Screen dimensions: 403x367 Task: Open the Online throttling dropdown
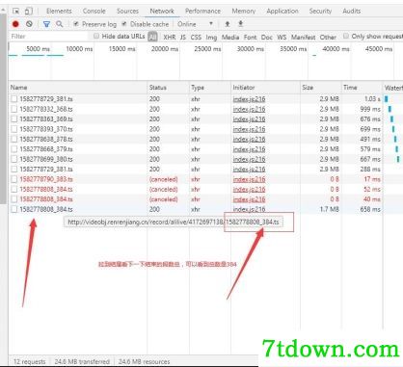click(x=195, y=24)
